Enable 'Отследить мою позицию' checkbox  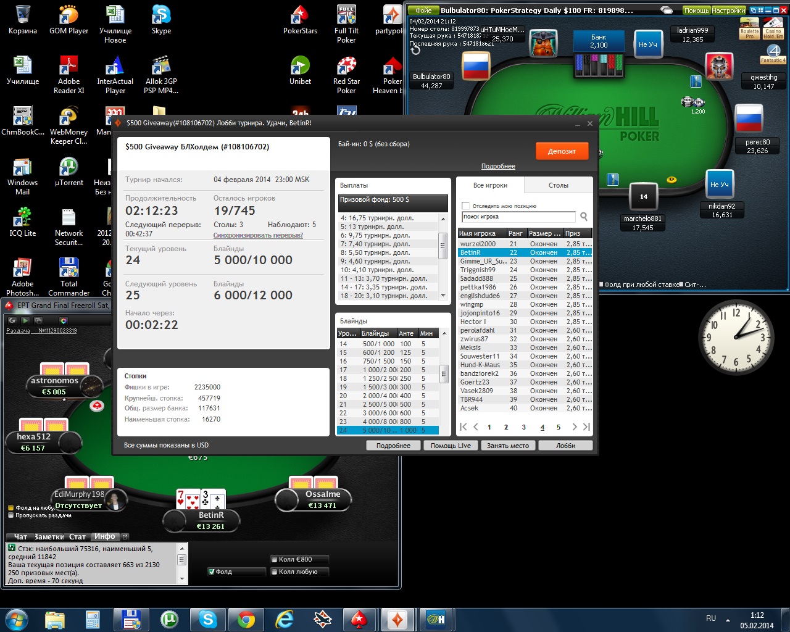click(466, 206)
